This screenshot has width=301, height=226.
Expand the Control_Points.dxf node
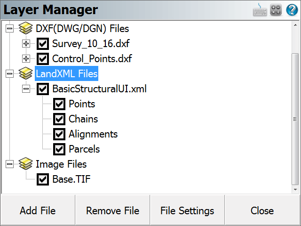pyautogui.click(x=26, y=58)
